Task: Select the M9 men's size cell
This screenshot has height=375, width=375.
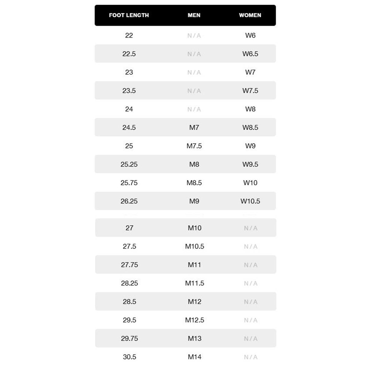Action: (194, 201)
